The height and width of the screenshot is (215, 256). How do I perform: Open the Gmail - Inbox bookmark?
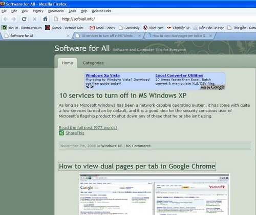pos(102,28)
